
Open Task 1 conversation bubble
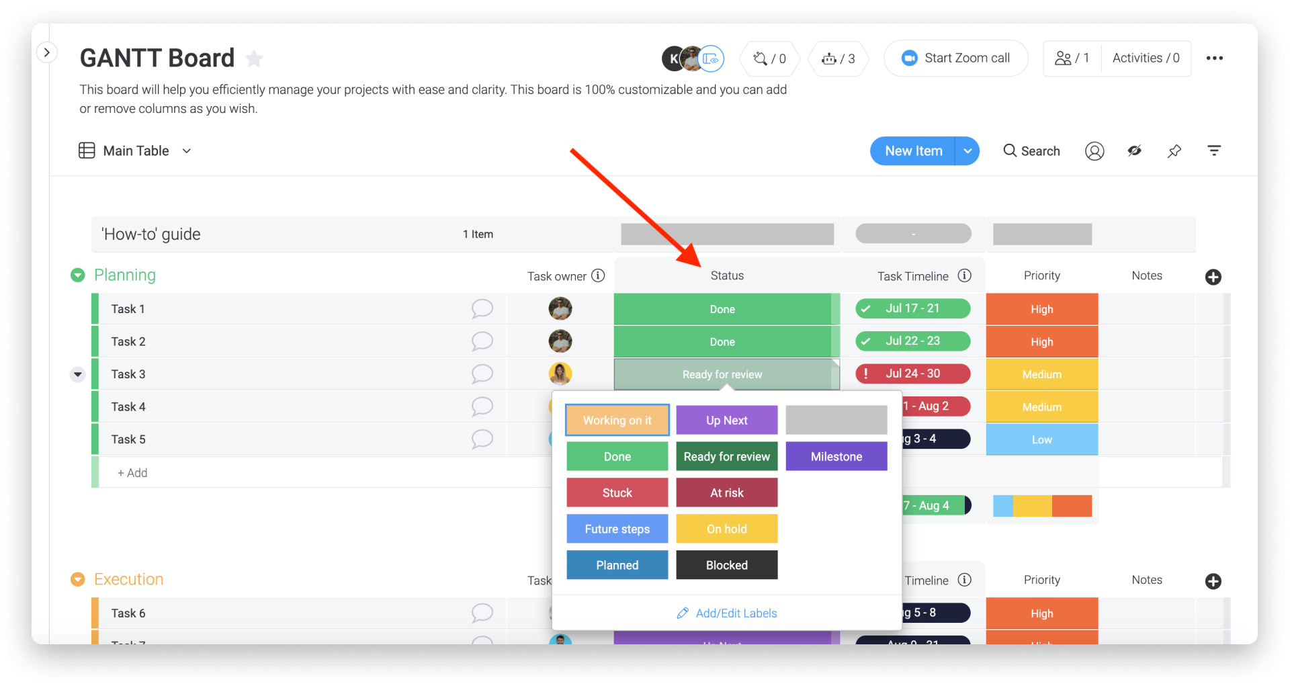(x=482, y=309)
